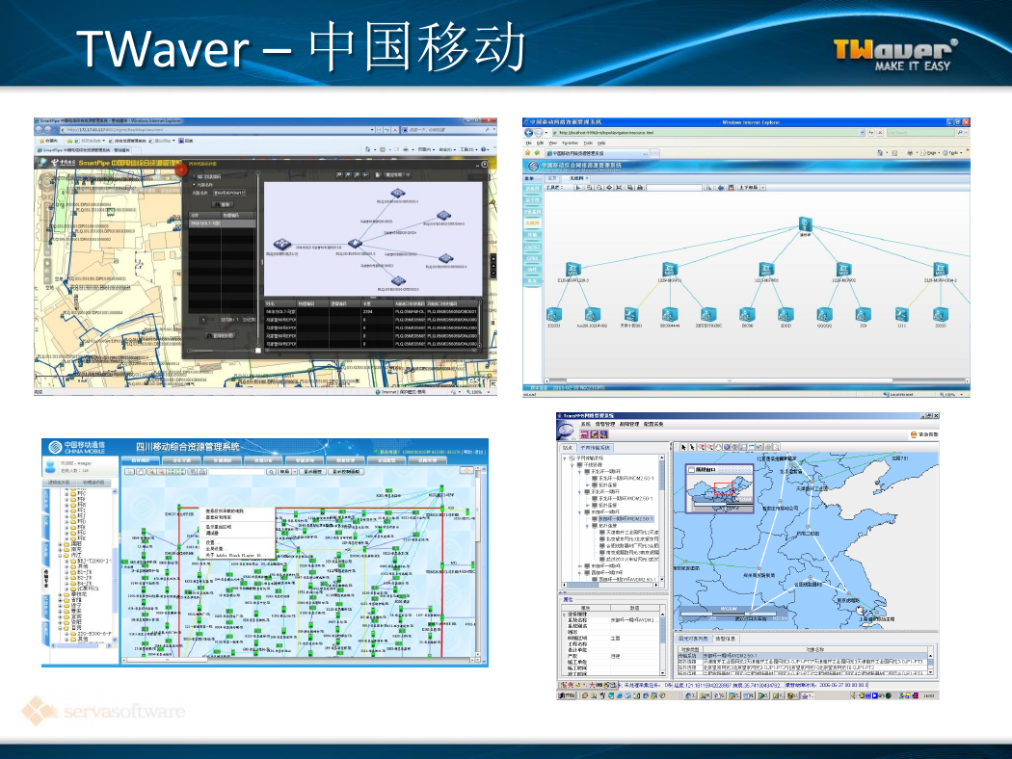
Task: Click horizontal scrollbar below China Mobile topology
Action: click(755, 381)
